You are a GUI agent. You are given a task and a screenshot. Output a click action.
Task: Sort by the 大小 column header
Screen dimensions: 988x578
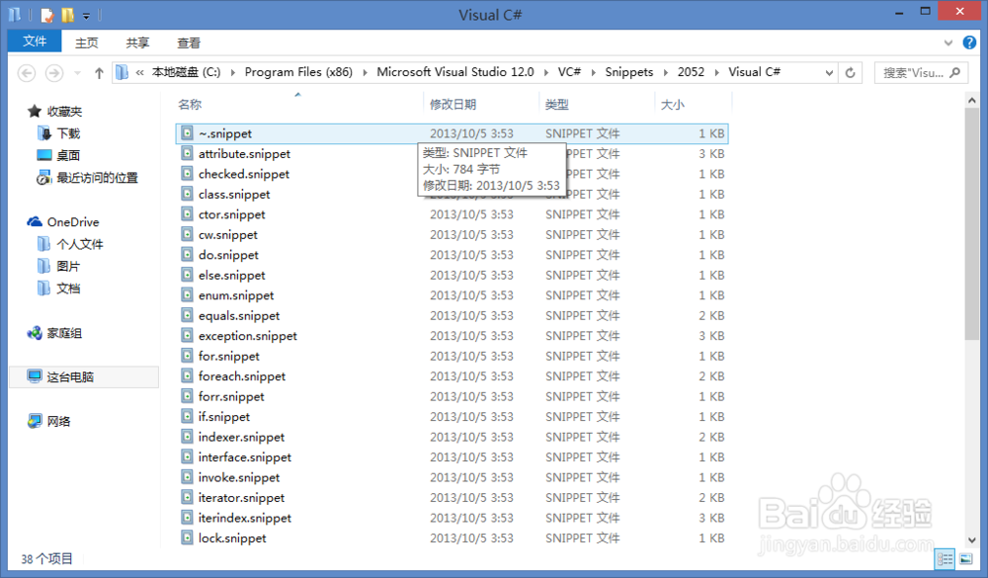(672, 104)
